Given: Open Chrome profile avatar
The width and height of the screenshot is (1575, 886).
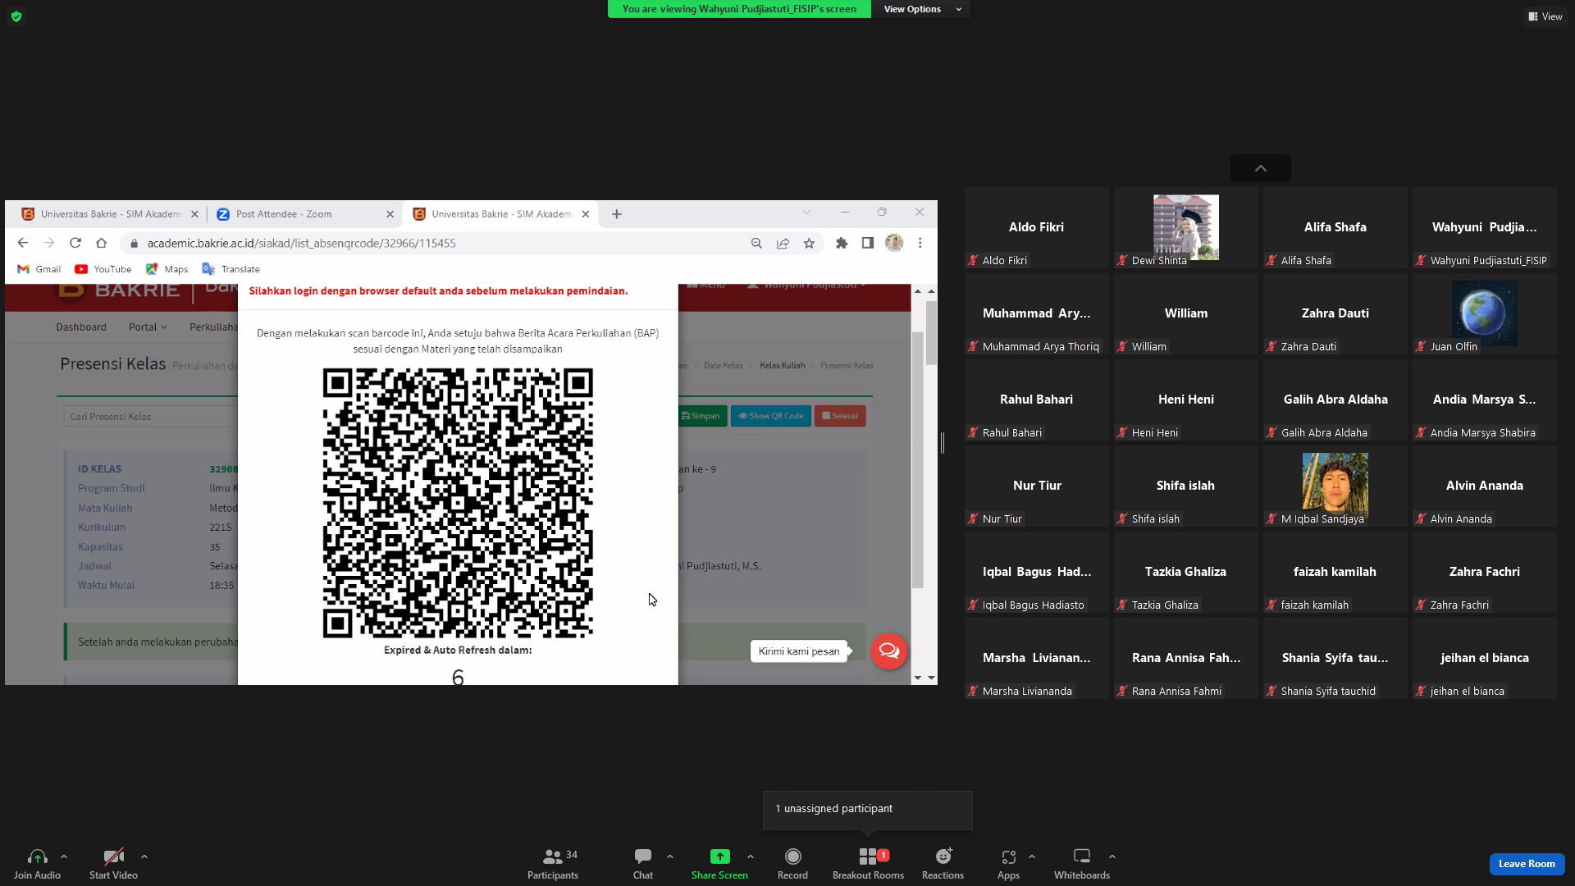Looking at the screenshot, I should pos(894,243).
